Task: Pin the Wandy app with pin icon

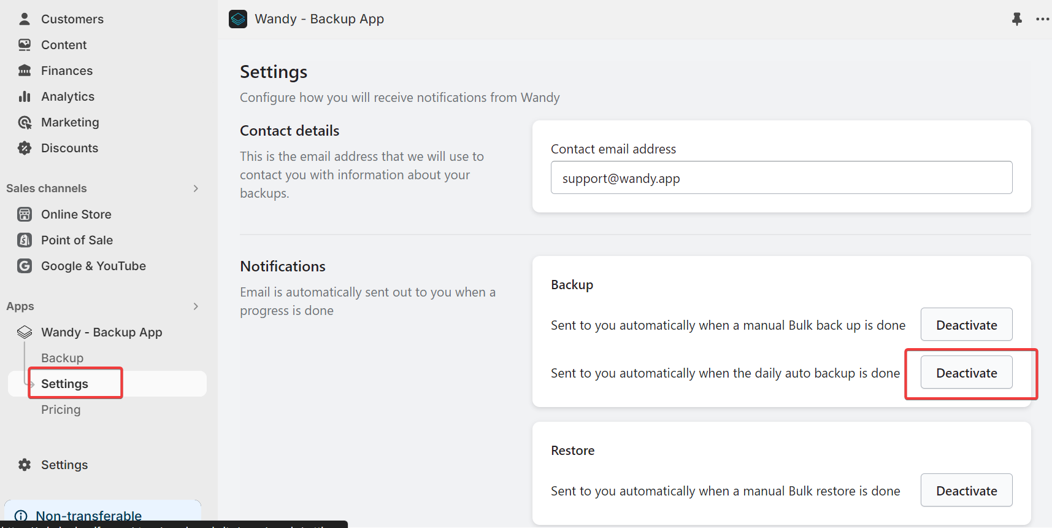Action: 1017,19
